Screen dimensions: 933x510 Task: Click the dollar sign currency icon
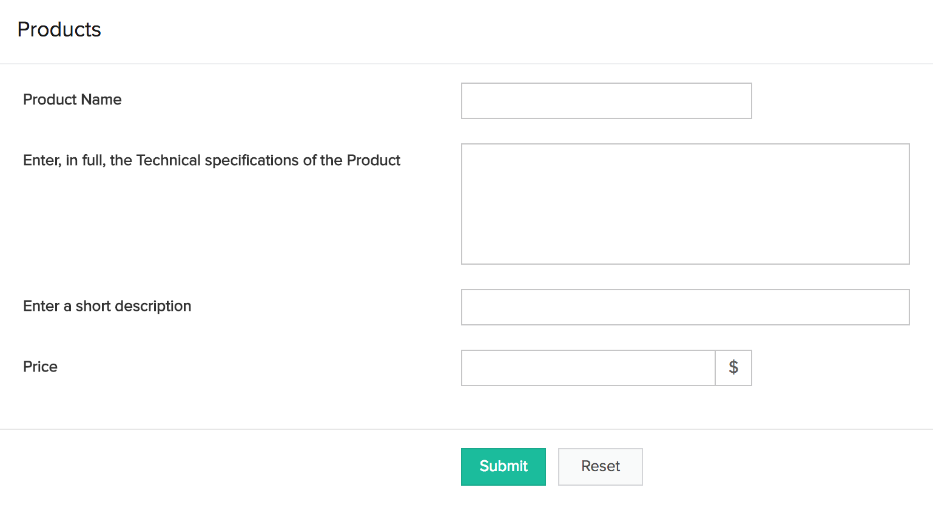[x=733, y=367]
